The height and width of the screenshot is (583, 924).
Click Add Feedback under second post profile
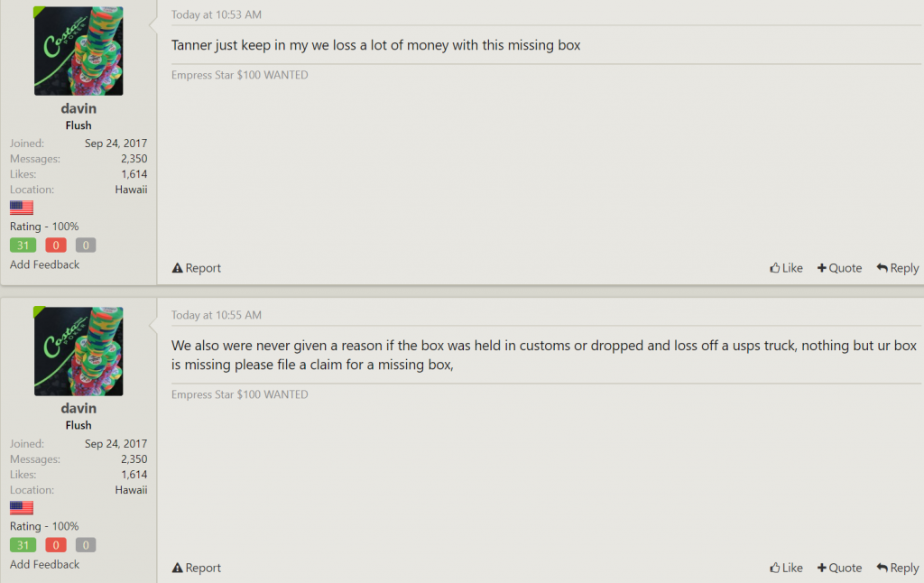[x=44, y=564]
